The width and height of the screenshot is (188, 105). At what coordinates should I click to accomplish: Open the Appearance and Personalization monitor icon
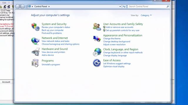tap(97, 39)
